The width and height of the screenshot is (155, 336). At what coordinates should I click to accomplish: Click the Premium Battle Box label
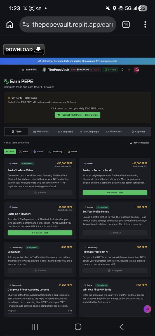coord(64,166)
